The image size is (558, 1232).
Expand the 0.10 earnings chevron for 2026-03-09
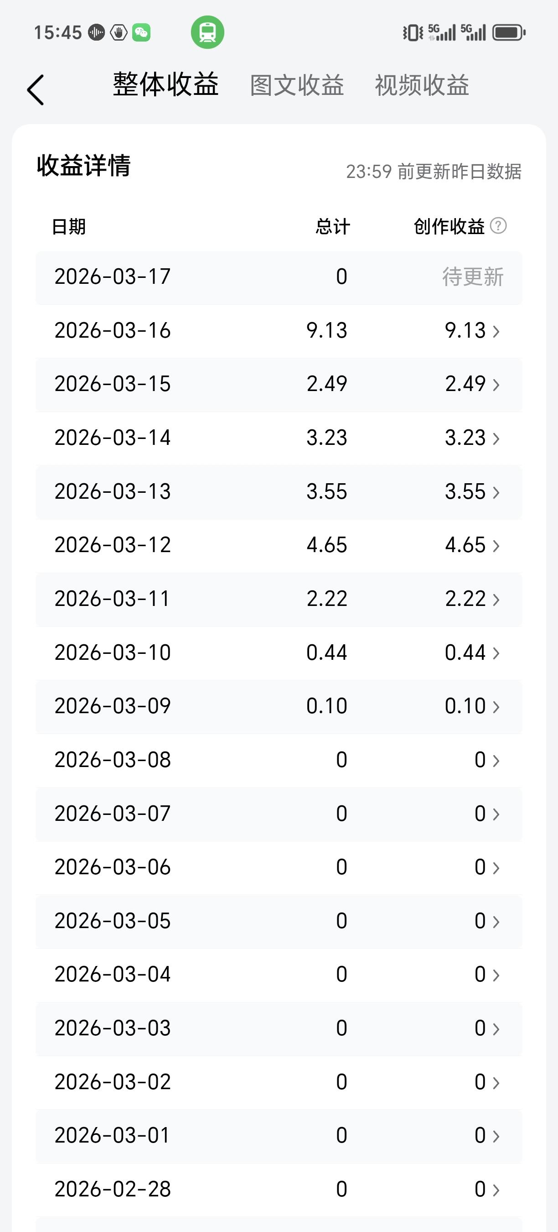(x=496, y=707)
